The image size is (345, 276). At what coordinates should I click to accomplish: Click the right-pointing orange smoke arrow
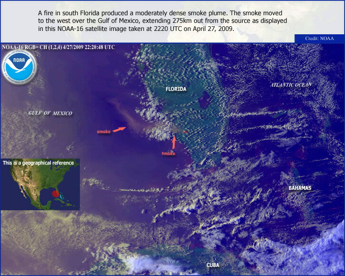pos(119,128)
